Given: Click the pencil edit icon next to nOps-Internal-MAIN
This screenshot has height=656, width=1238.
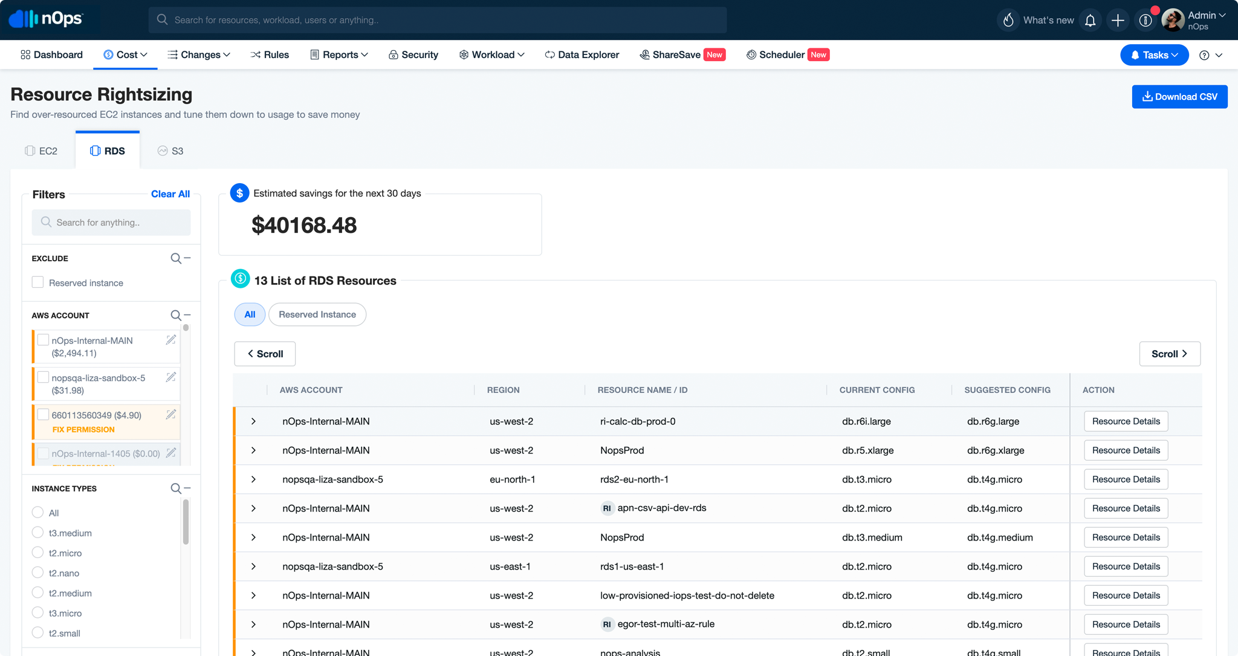Looking at the screenshot, I should [171, 340].
